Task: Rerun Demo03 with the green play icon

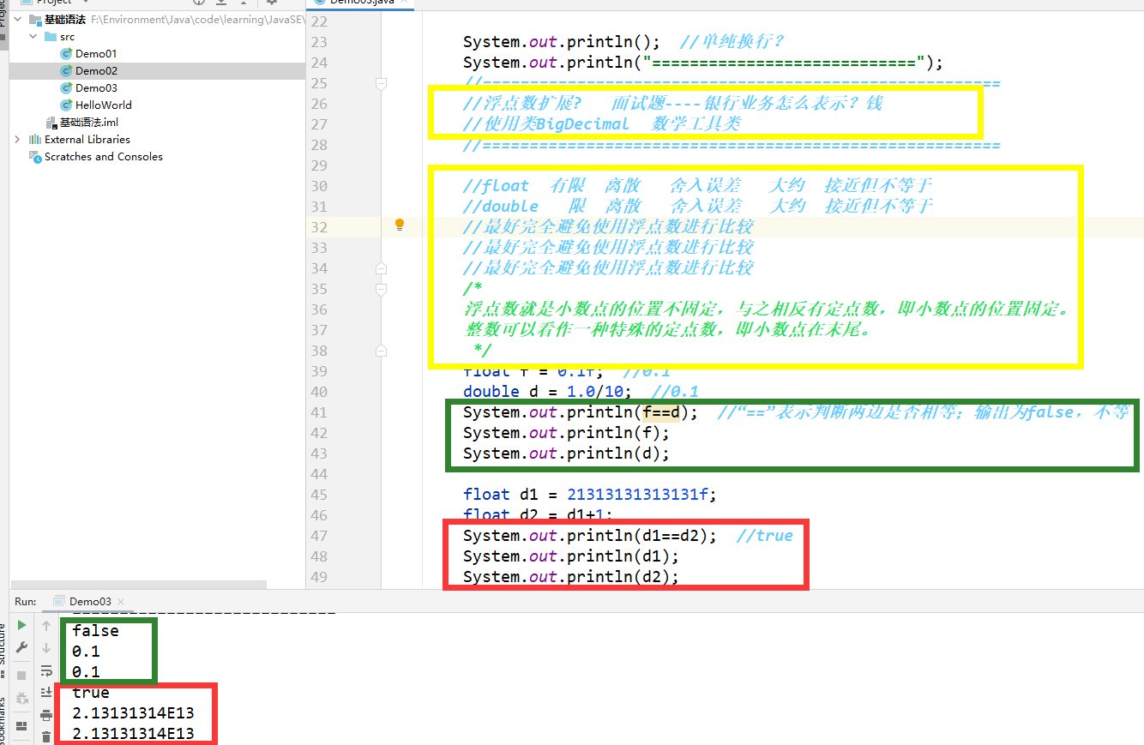Action: coord(22,626)
